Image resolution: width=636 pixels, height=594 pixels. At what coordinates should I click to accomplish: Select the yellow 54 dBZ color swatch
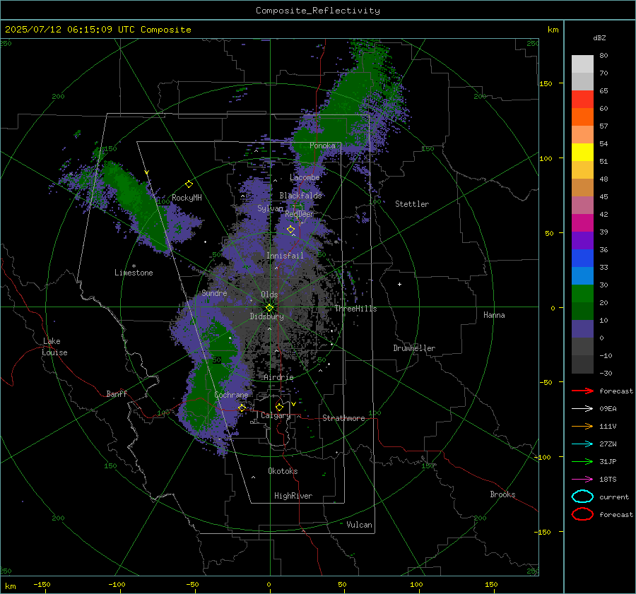(x=582, y=153)
